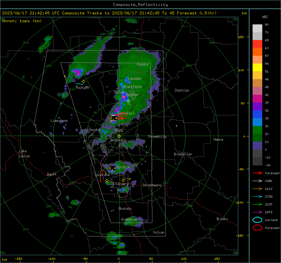Click the 8.4 storm top label near Innisfail
The image size is (281, 263).
pos(113,118)
